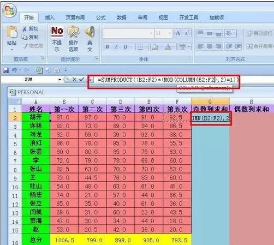The width and height of the screenshot is (274, 245).
Task: Open the 逐步提示 group dialog launcher
Action: click(x=96, y=58)
